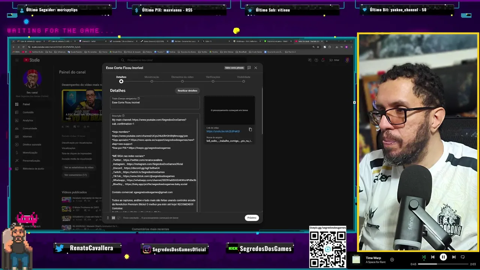Open Conteúdo in Studio sidebar
The width and height of the screenshot is (480, 270).
(x=32, y=112)
